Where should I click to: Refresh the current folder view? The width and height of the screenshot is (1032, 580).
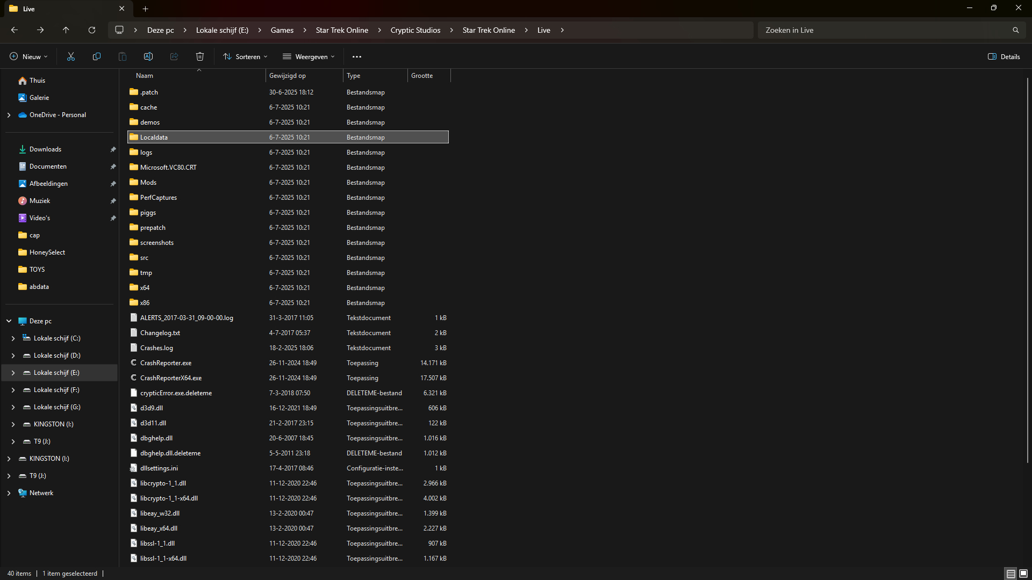[92, 30]
